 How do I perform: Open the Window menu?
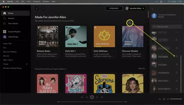(46, 1)
